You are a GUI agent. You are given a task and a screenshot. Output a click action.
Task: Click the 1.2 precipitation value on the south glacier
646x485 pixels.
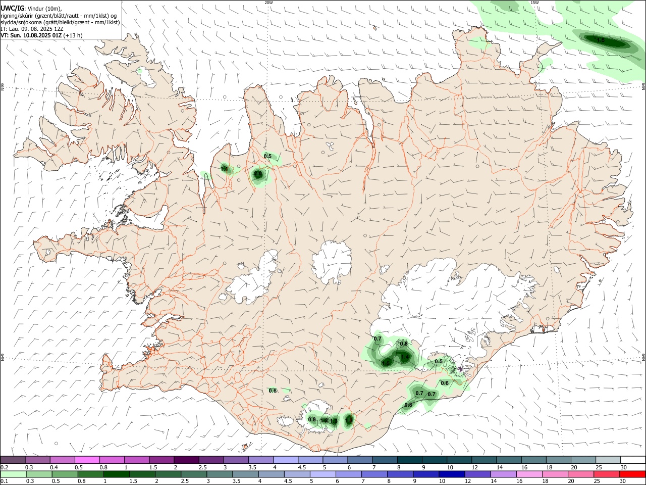point(324,420)
